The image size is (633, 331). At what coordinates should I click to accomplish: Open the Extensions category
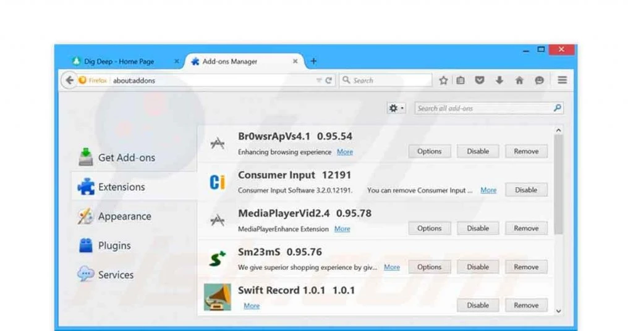pyautogui.click(x=134, y=187)
